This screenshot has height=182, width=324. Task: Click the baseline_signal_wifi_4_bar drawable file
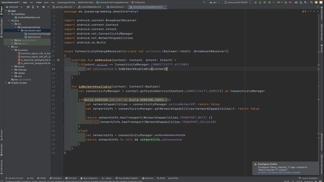click(34, 54)
